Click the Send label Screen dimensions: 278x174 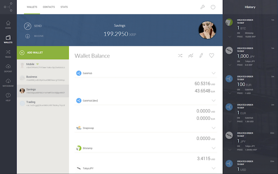[x=38, y=26]
